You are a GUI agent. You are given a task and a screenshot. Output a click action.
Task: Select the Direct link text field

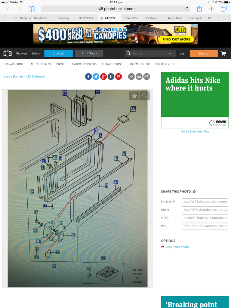coord(205,210)
